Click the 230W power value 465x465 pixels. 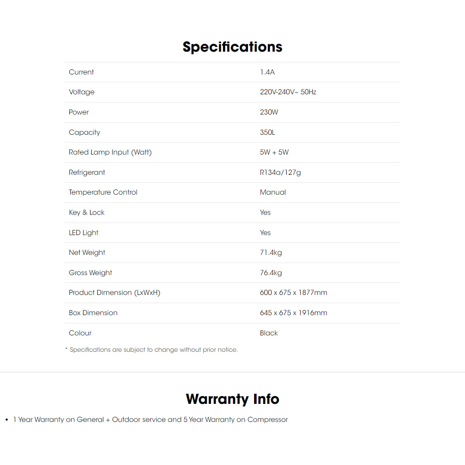tap(269, 112)
